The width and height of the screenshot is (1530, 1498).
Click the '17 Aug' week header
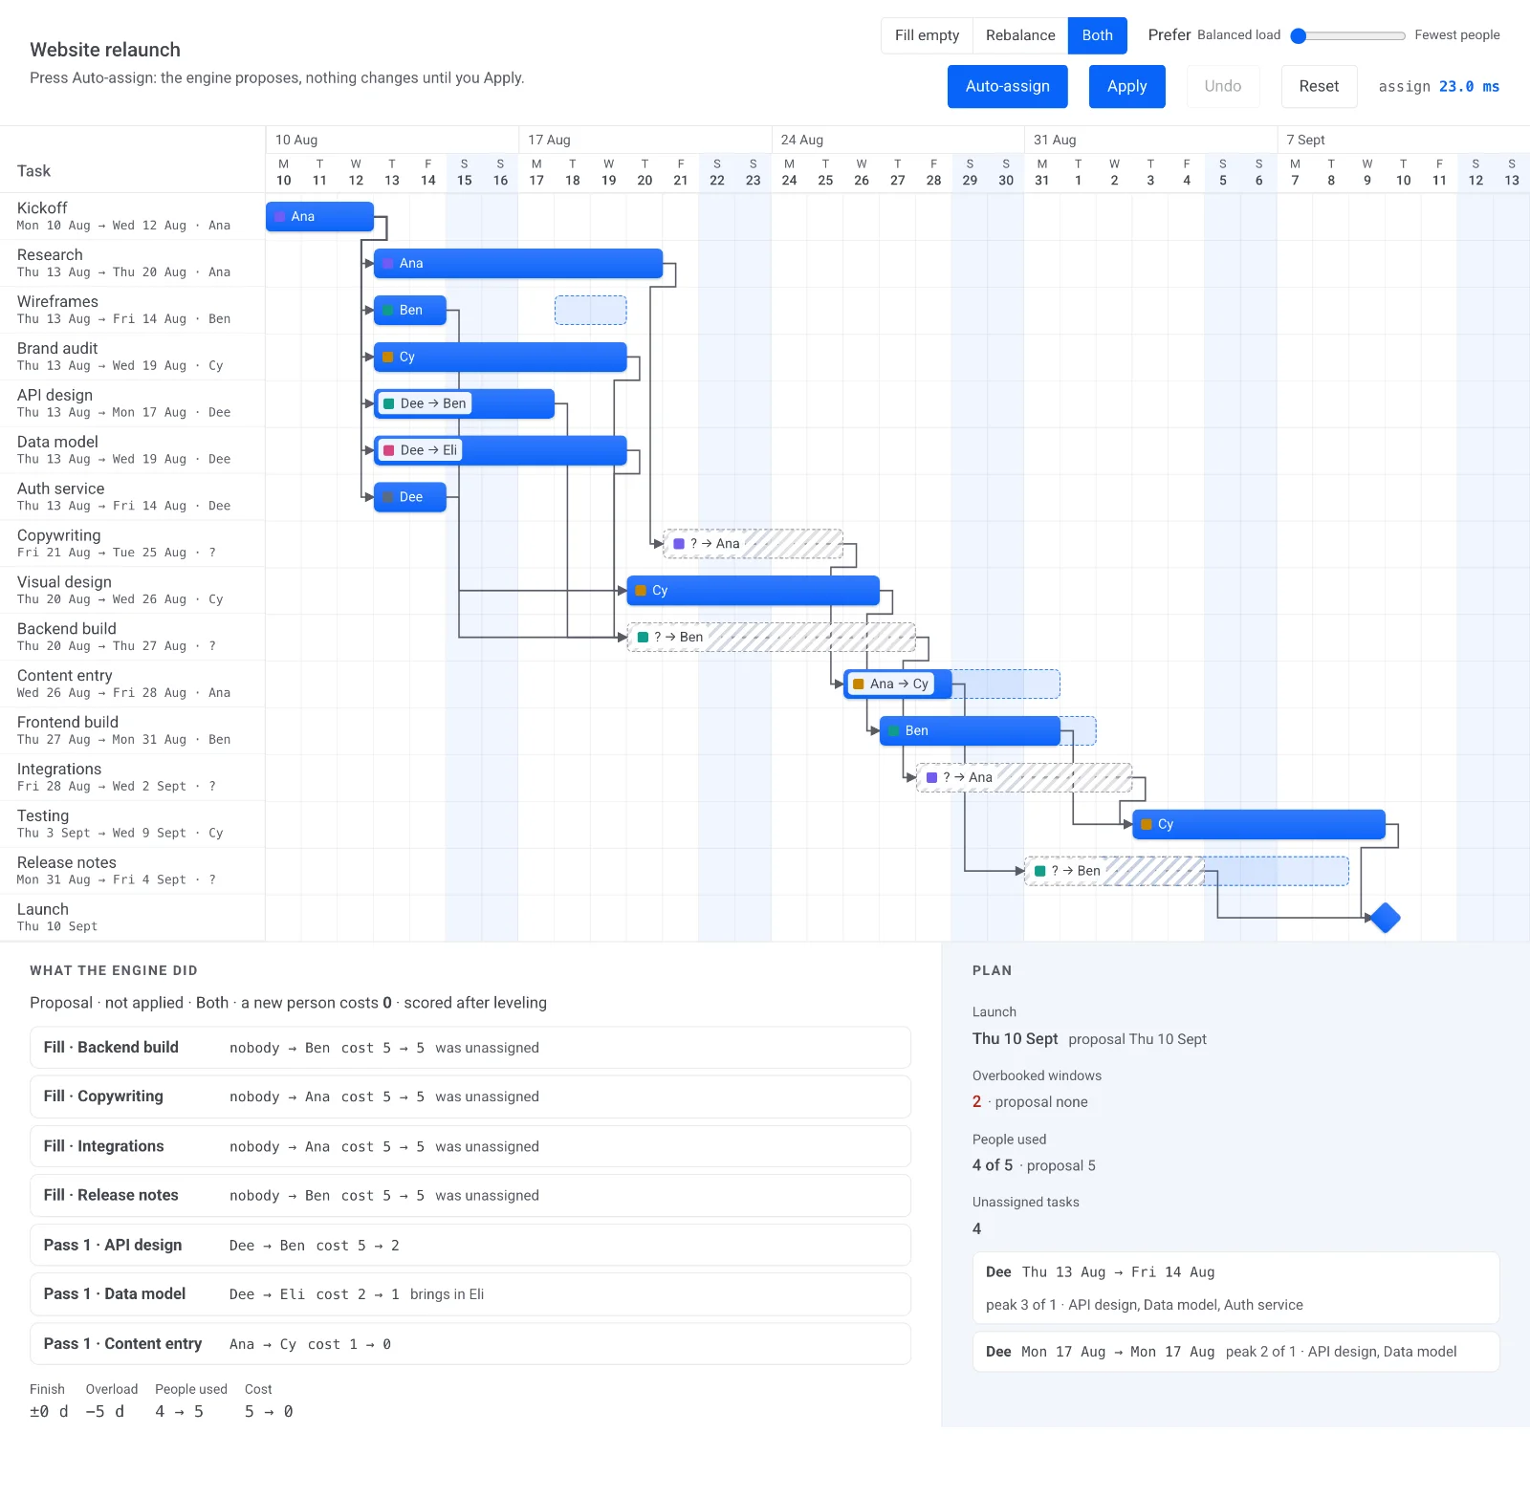pyautogui.click(x=645, y=140)
